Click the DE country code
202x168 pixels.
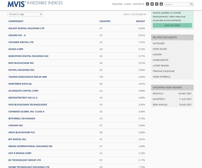coord(101,84)
